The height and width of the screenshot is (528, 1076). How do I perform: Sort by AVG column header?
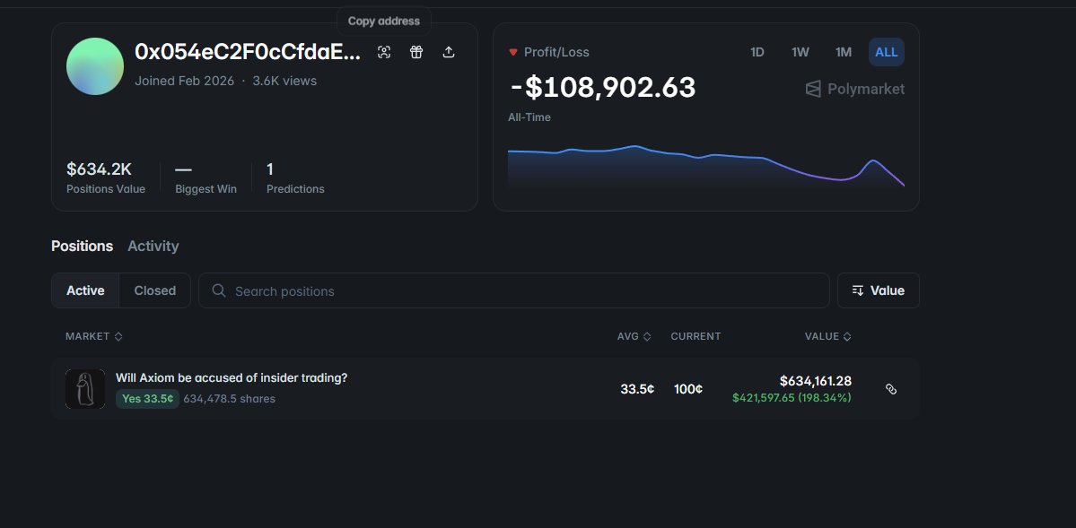point(634,337)
